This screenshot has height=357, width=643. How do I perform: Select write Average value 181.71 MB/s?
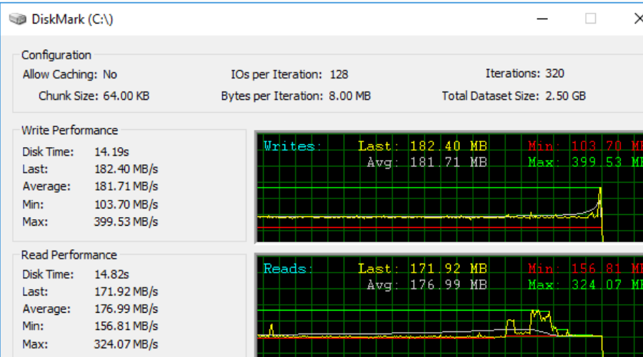pos(126,186)
